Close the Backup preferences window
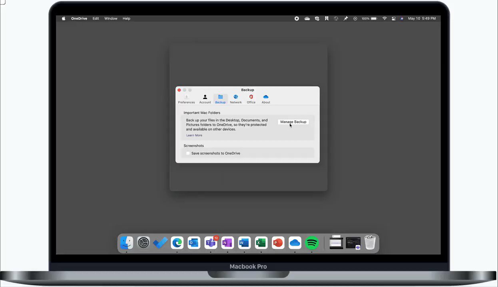Screen dimensions: 498x287 (x=179, y=90)
